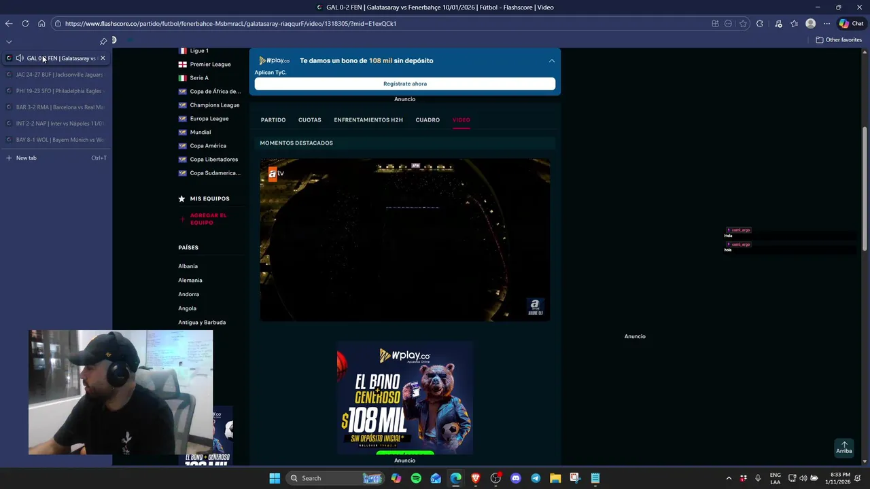Open Outlook from the taskbar
The height and width of the screenshot is (489, 870).
[436, 478]
